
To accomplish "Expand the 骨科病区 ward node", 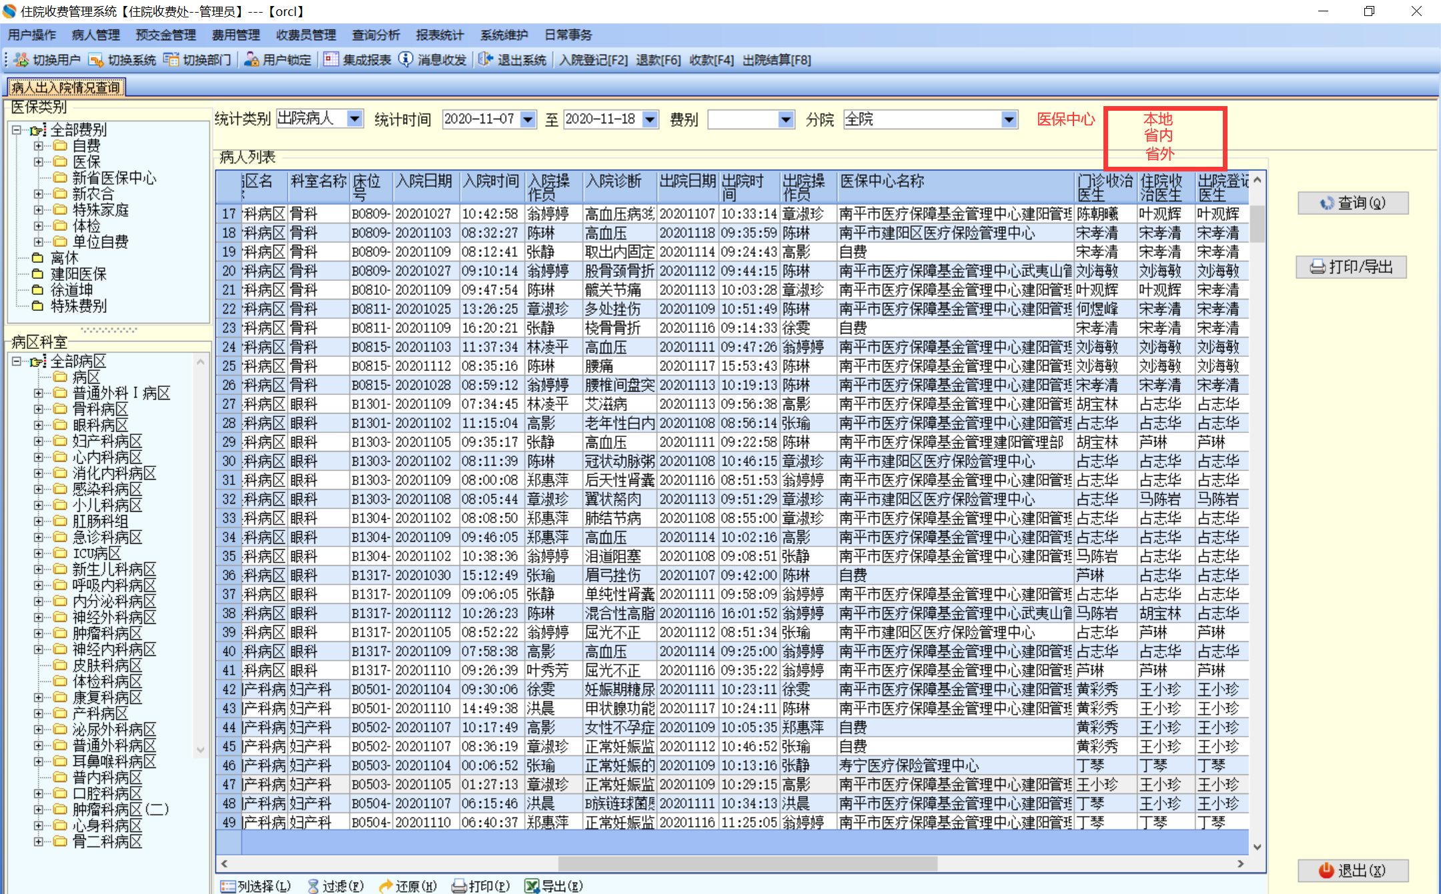I will pyautogui.click(x=39, y=409).
